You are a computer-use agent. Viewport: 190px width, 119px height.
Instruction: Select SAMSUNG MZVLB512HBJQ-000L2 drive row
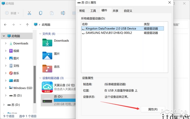pos(123,33)
